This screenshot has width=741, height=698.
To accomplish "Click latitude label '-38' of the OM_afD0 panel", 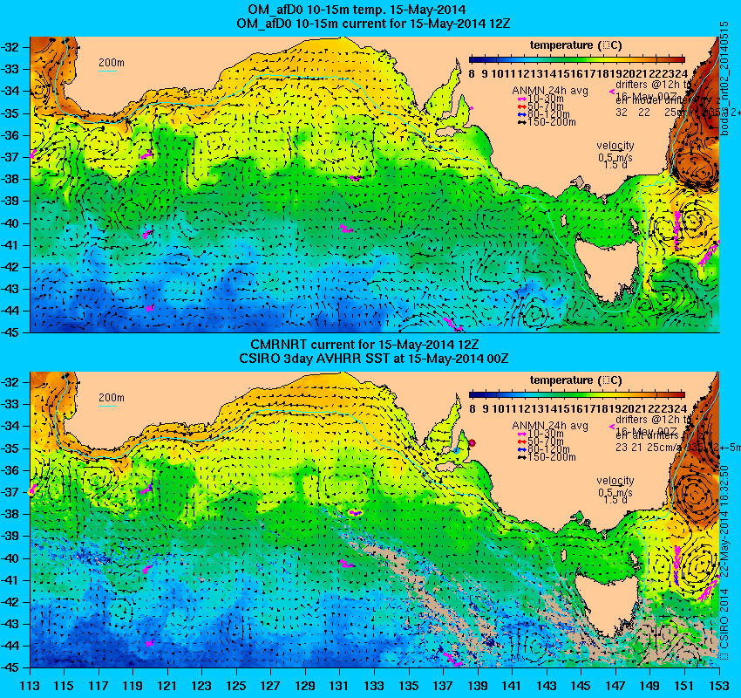I will (10, 179).
